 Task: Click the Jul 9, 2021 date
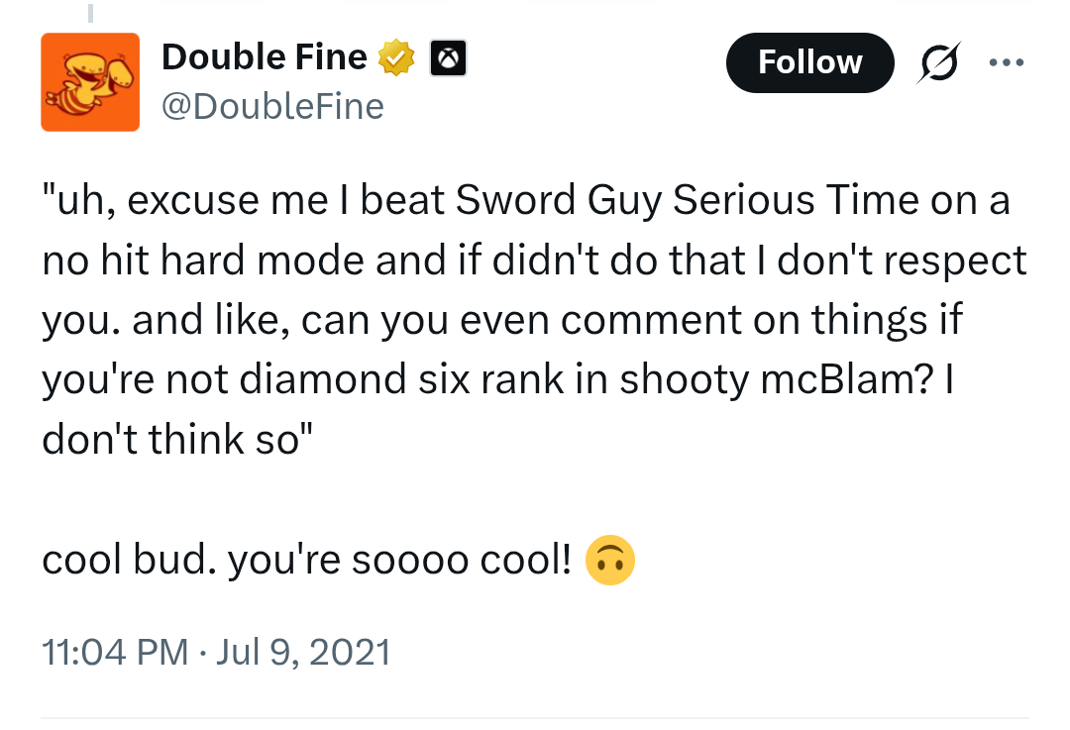pyautogui.click(x=302, y=652)
